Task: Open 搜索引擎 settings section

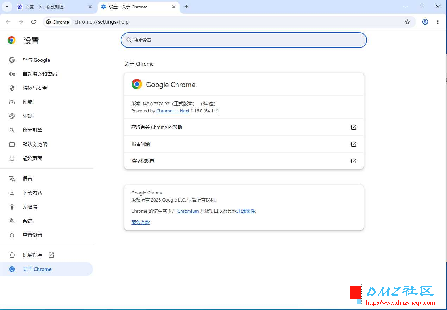Action: point(46,130)
